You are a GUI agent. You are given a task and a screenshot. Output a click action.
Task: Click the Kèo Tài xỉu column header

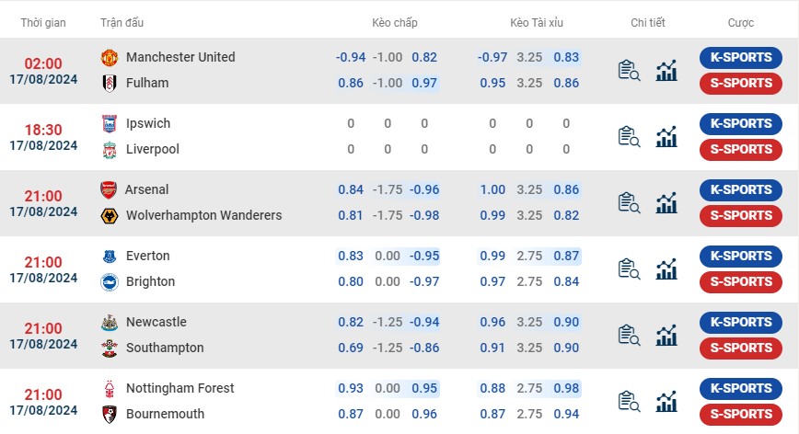click(538, 22)
